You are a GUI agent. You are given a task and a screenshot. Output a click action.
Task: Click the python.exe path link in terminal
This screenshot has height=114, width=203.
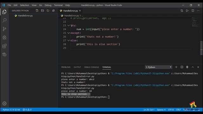[x=140, y=73]
